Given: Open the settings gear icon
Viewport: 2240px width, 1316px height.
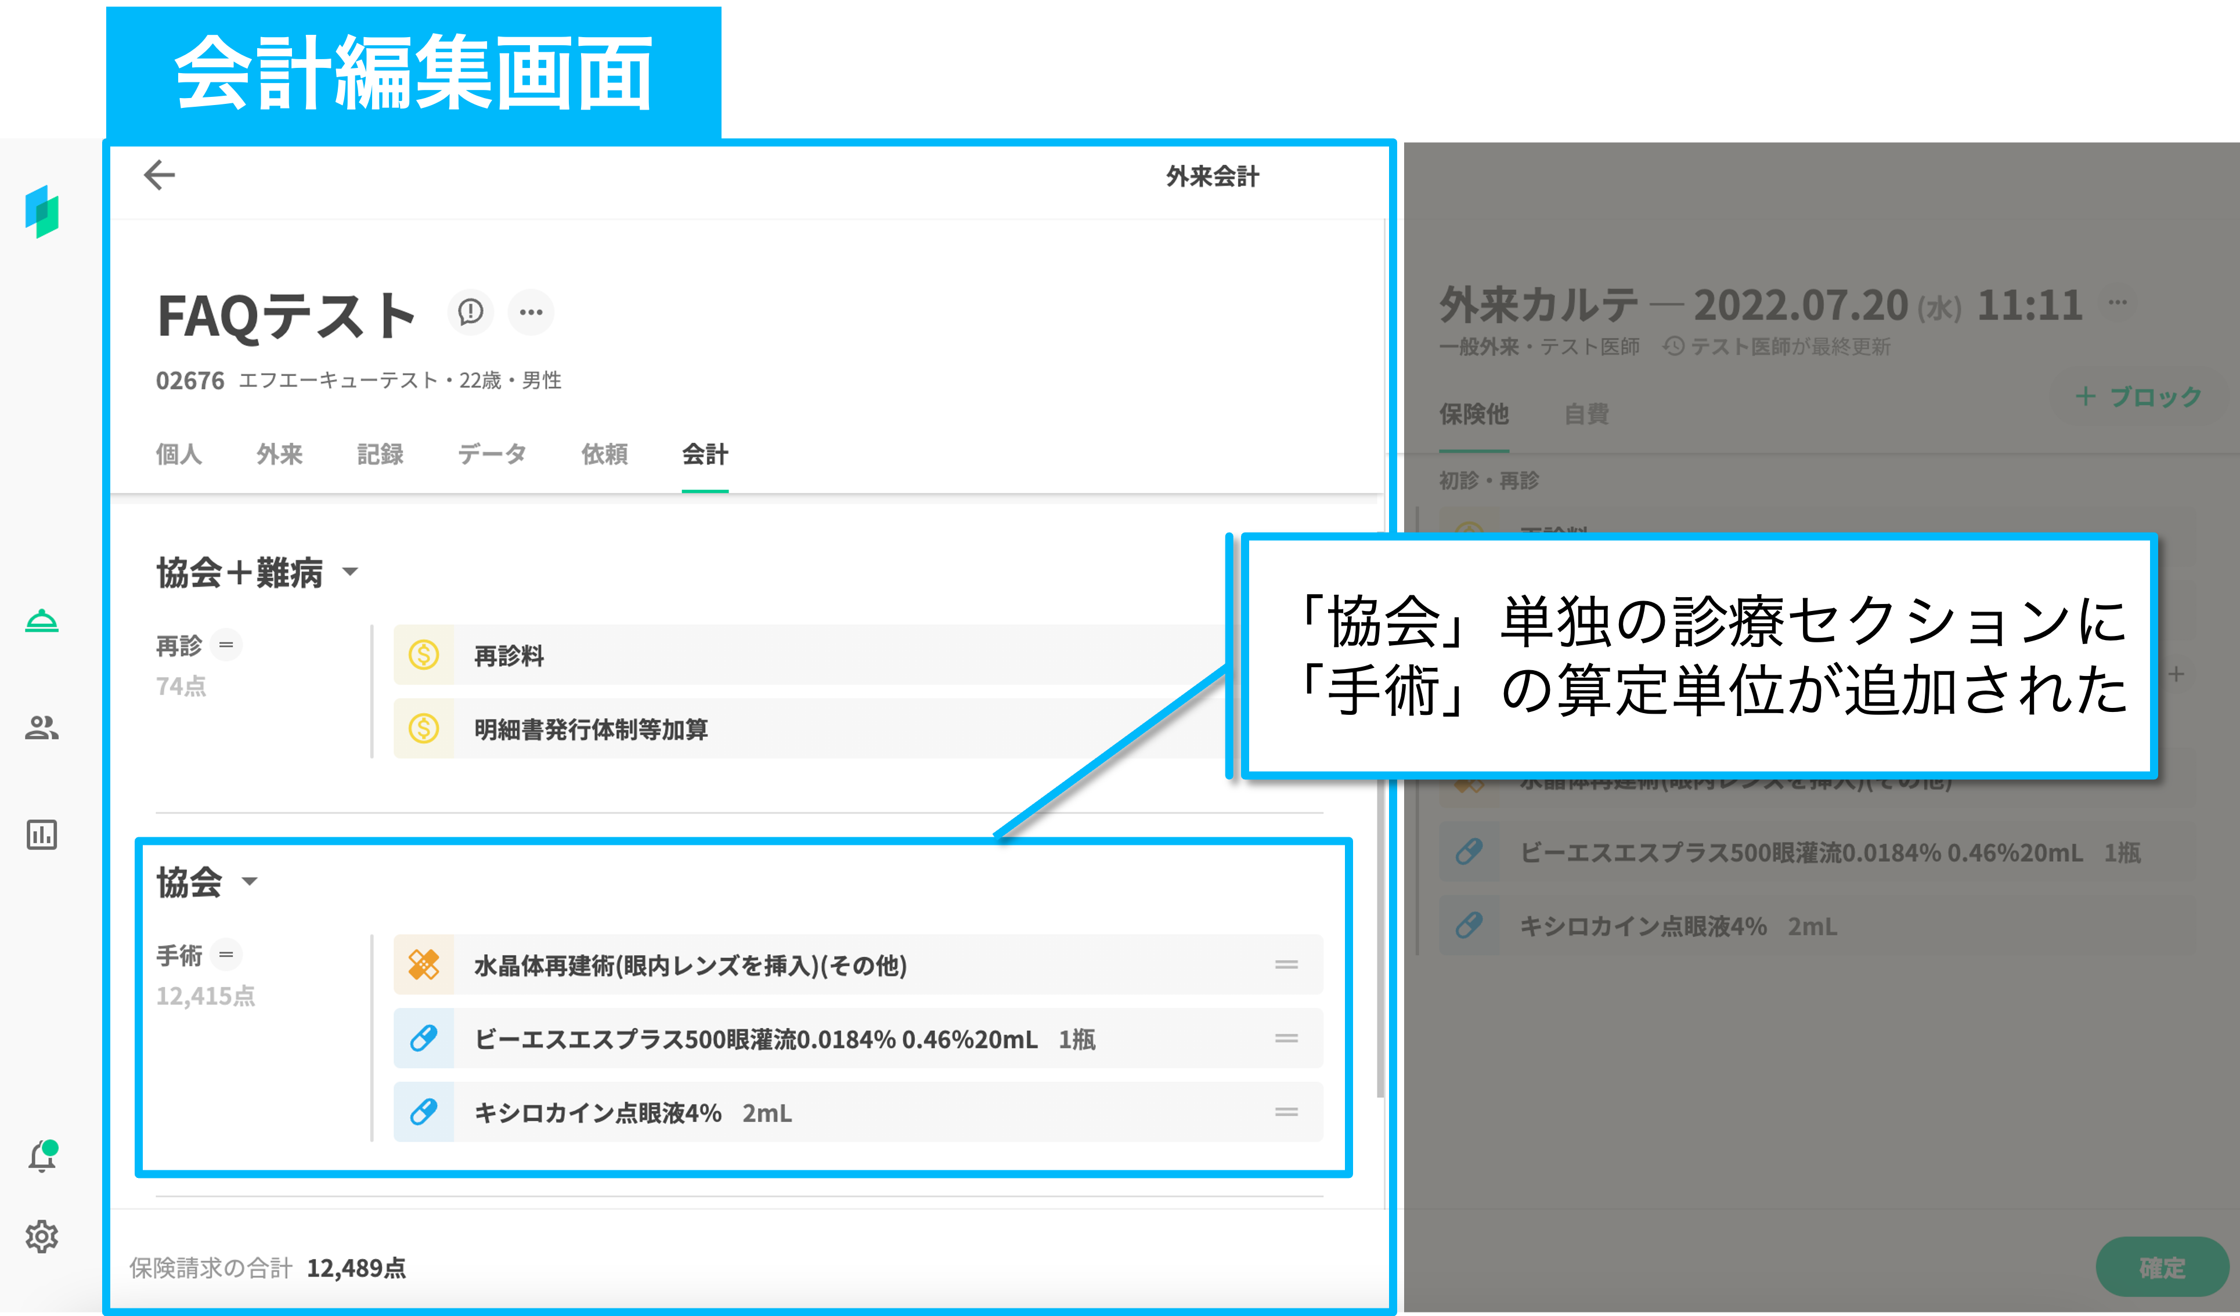Looking at the screenshot, I should click(42, 1236).
